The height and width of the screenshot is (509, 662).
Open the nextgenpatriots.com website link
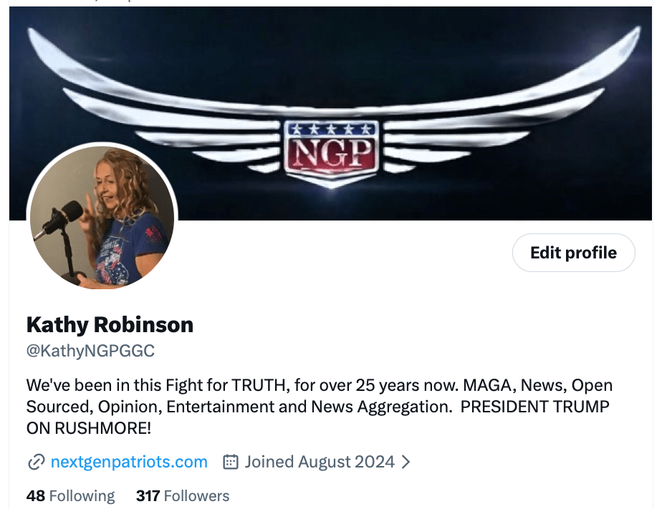tap(129, 462)
